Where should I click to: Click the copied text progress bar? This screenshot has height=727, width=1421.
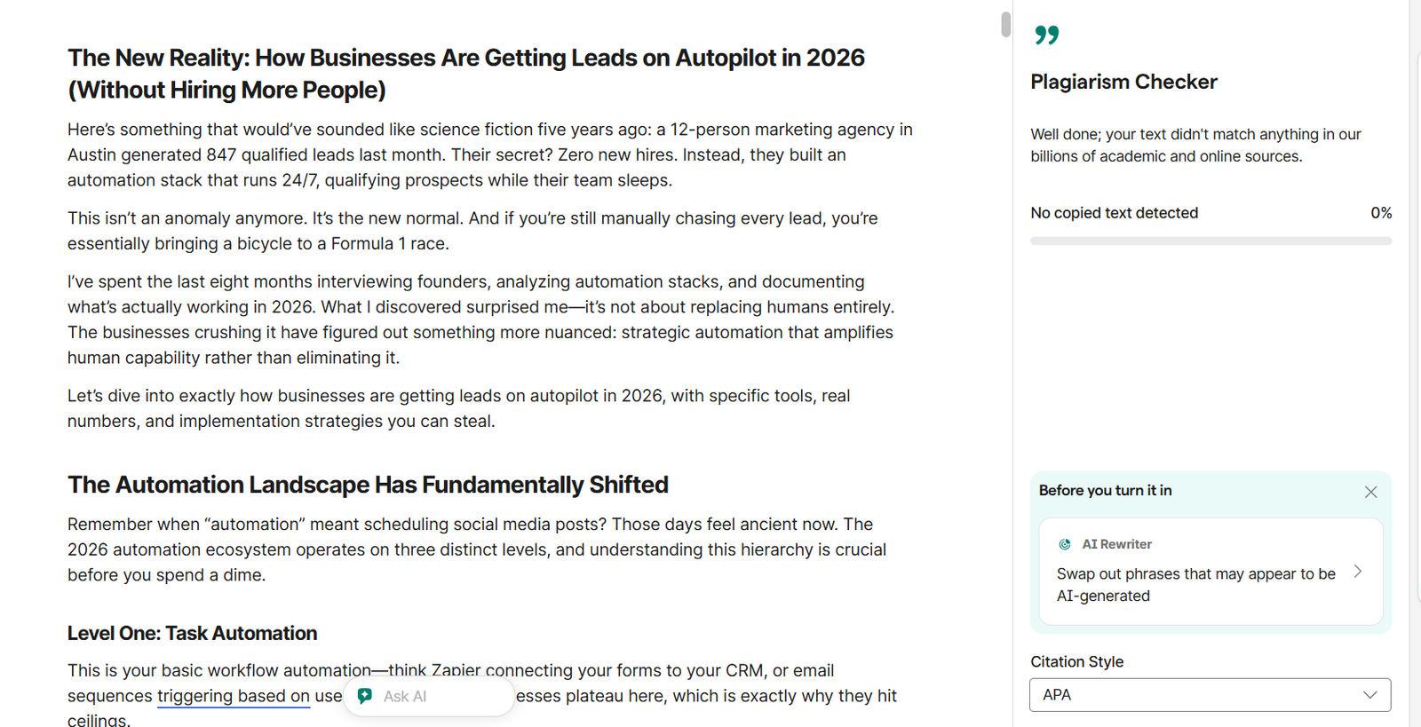pyautogui.click(x=1211, y=241)
